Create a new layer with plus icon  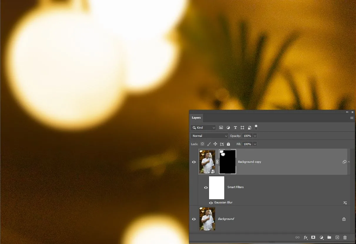[x=337, y=237]
